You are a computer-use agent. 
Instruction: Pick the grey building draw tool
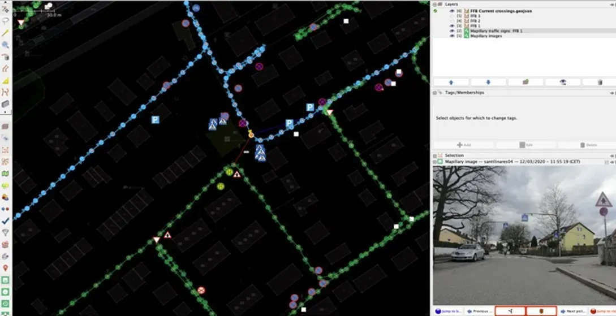point(5,103)
